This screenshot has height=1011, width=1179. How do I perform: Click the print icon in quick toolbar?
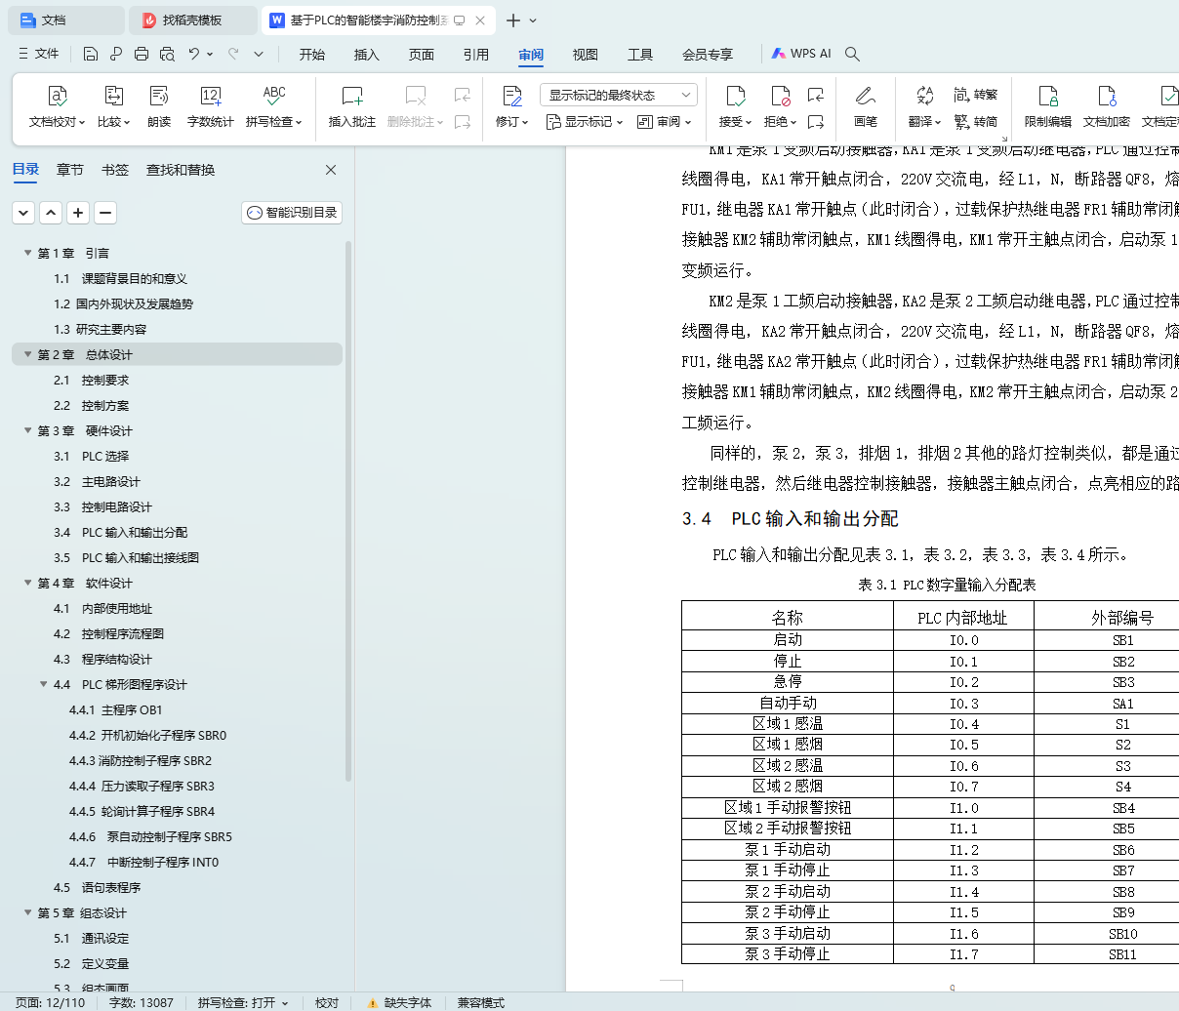tap(142, 54)
